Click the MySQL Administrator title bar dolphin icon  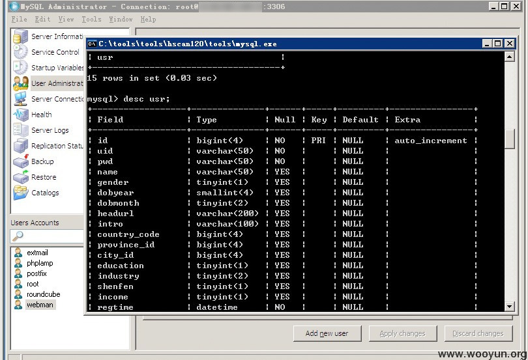tap(14, 7)
